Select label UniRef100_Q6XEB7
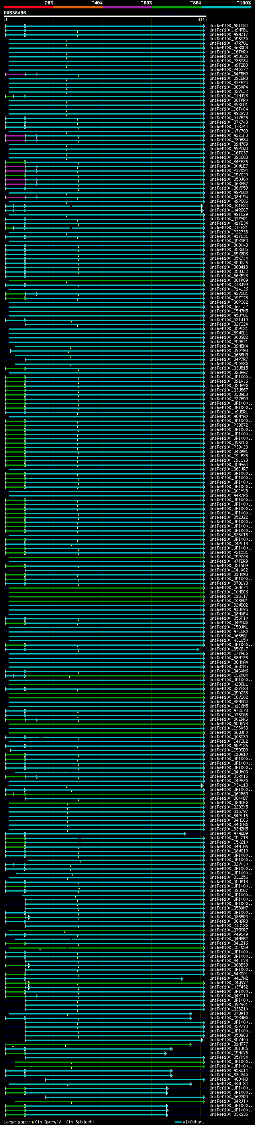255x1125 pixels. (x=229, y=184)
